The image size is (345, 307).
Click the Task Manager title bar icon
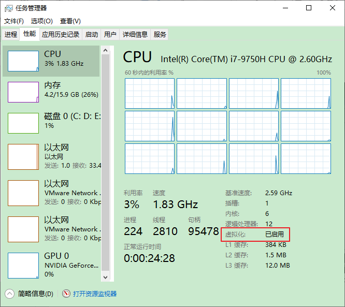tap(9, 8)
